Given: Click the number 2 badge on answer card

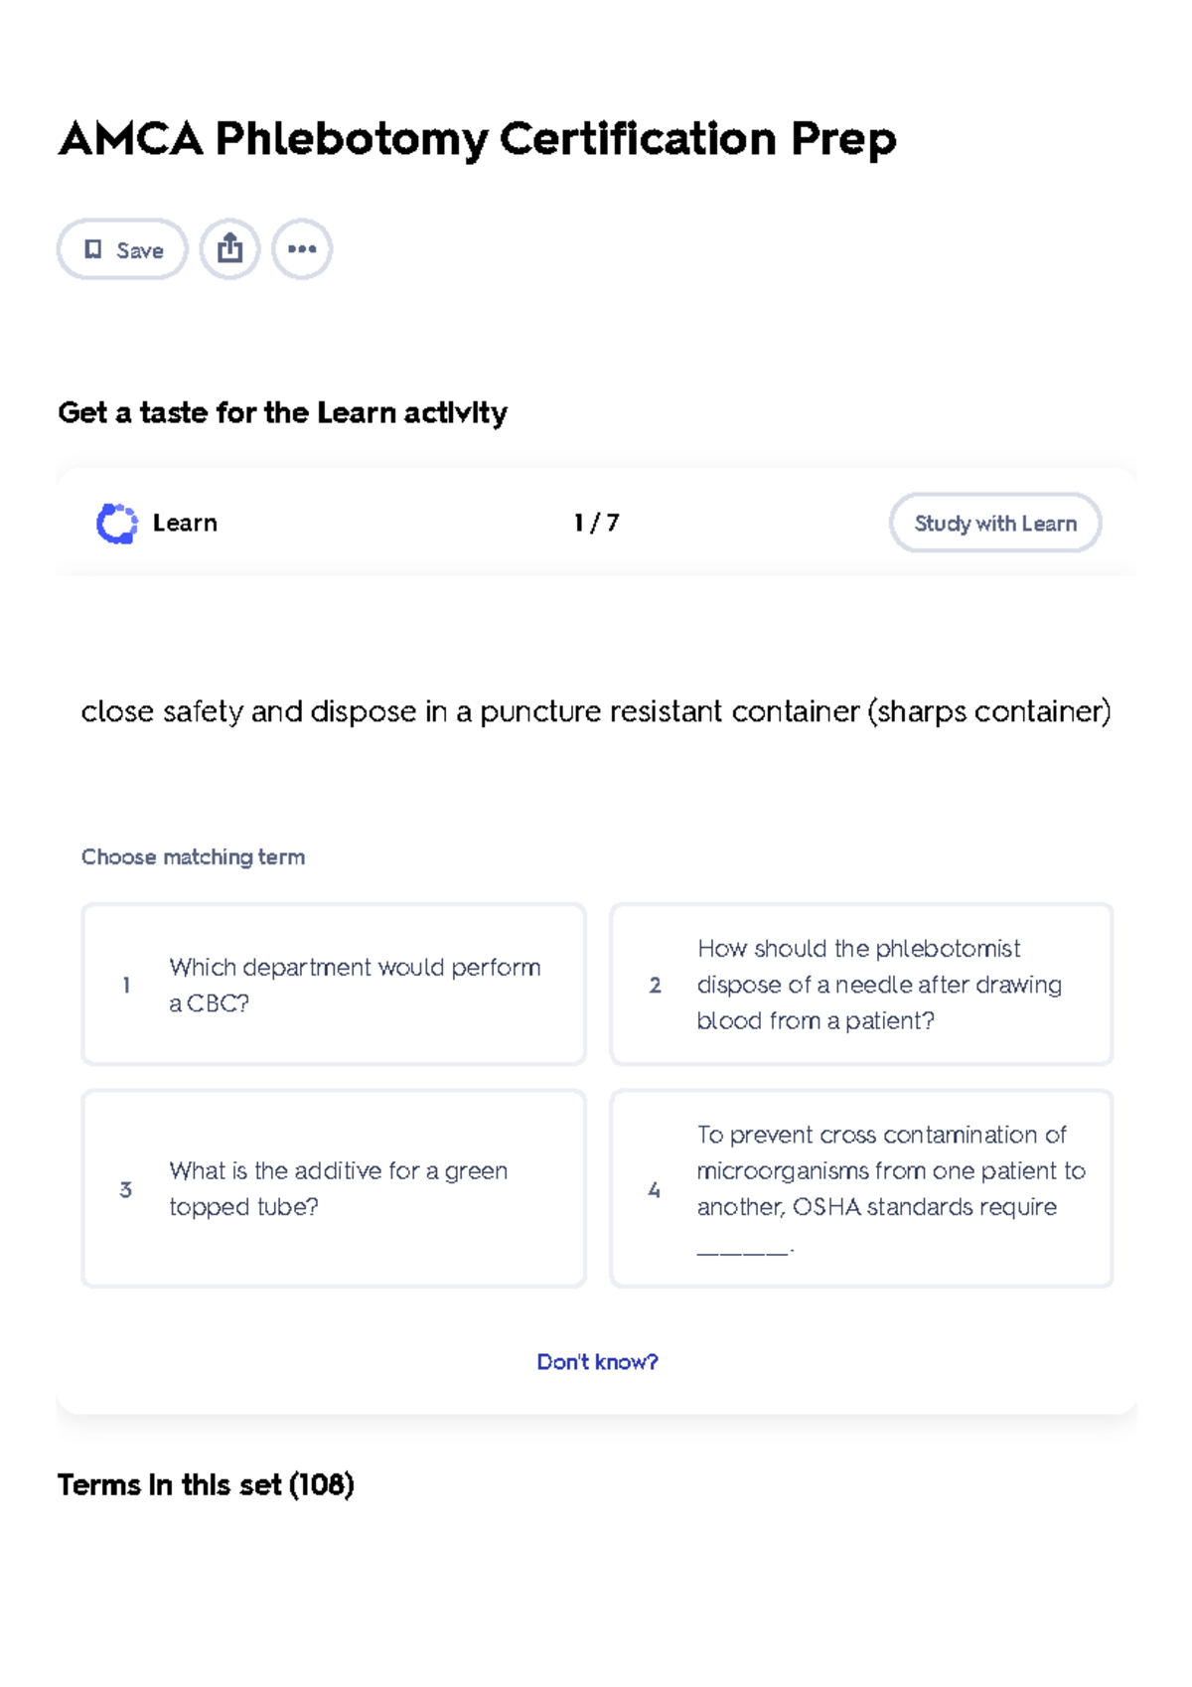Looking at the screenshot, I should [655, 986].
